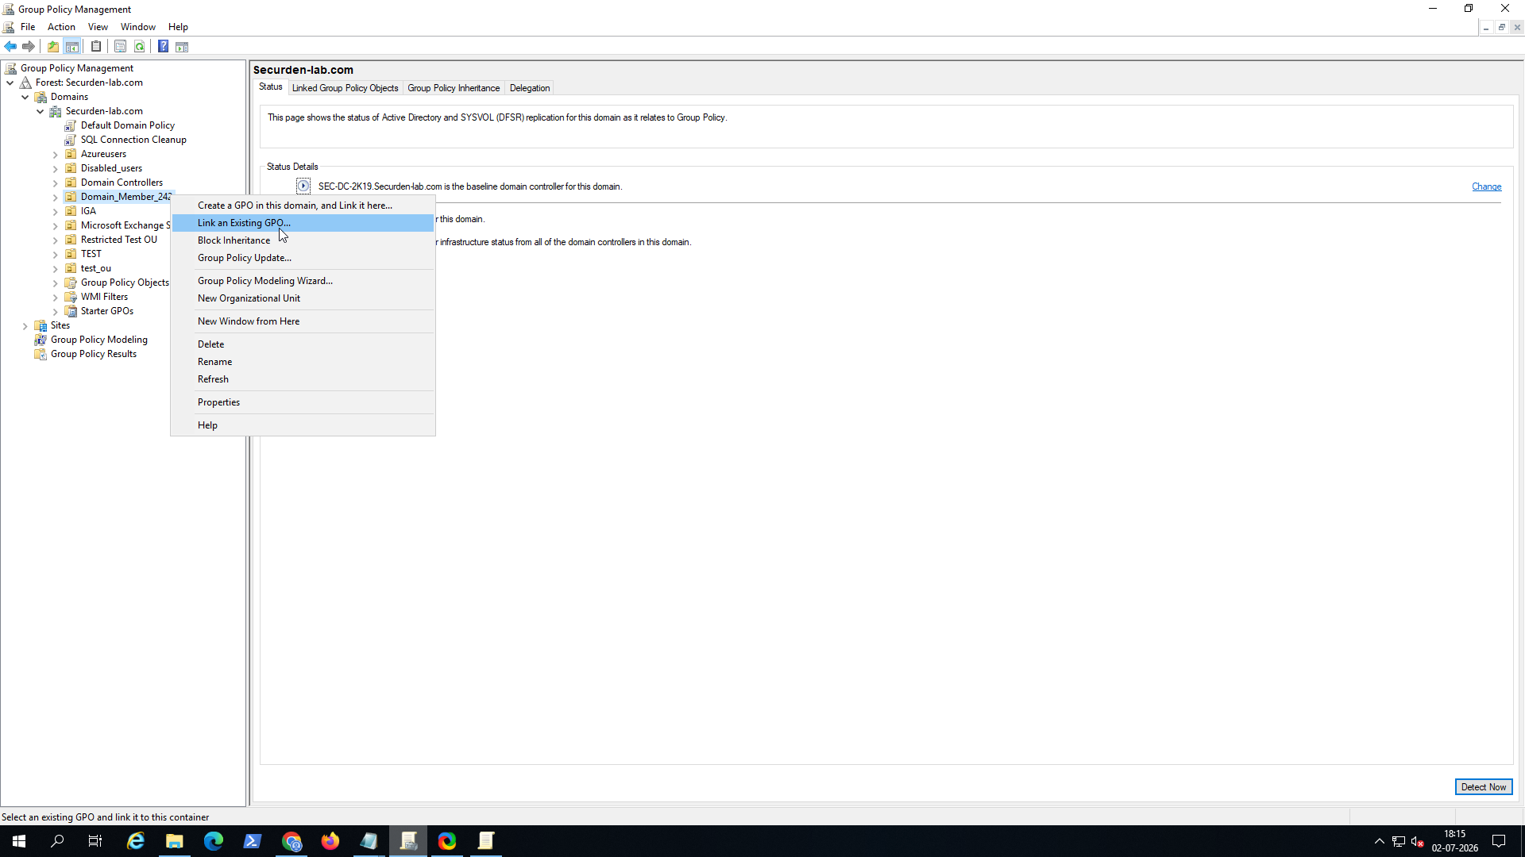This screenshot has height=857, width=1525.
Task: Click the Starter GPOs folder icon
Action: tap(71, 311)
